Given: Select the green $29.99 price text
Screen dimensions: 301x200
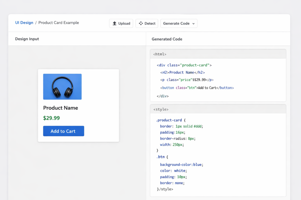Looking at the screenshot, I should 51,118.
